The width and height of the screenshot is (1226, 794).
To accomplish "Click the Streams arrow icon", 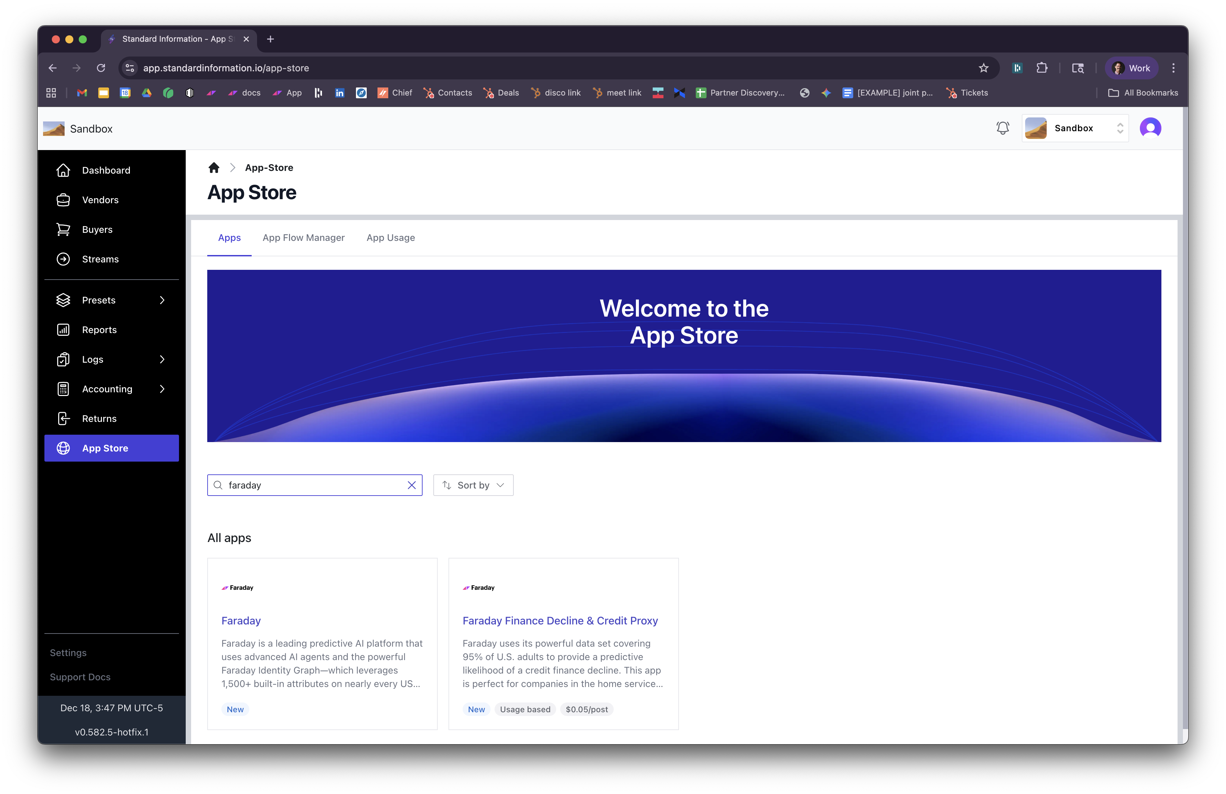I will click(x=63, y=259).
